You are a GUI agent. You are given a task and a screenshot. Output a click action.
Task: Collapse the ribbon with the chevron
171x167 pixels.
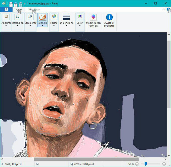(x=163, y=9)
